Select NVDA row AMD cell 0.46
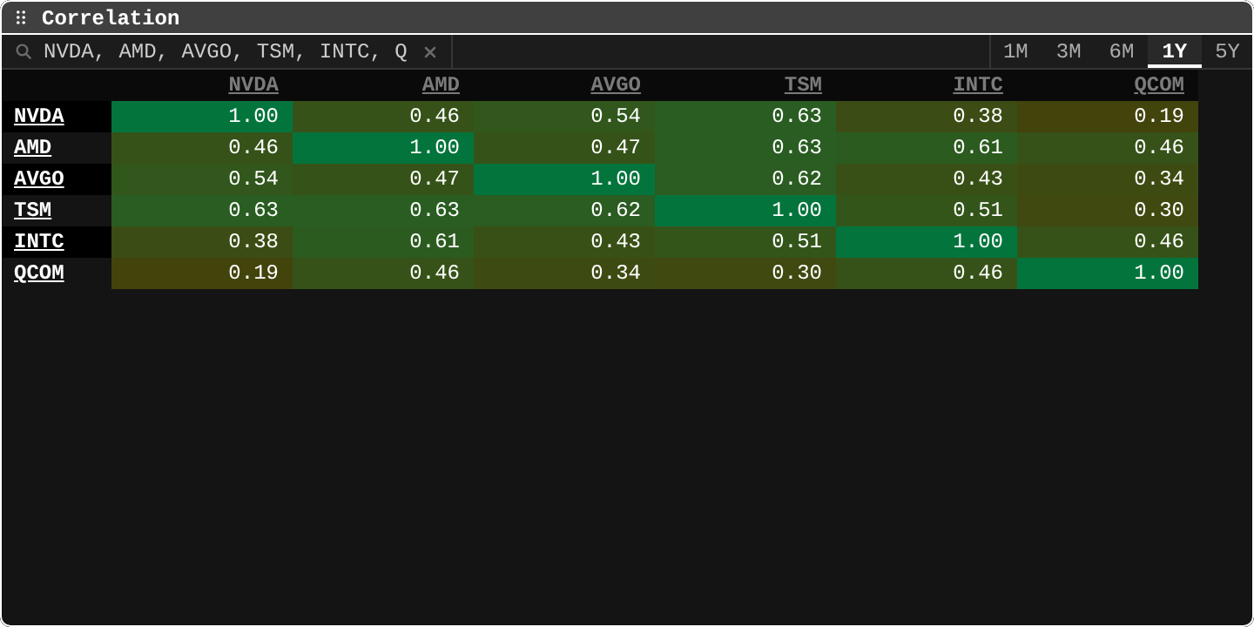 pyautogui.click(x=383, y=117)
